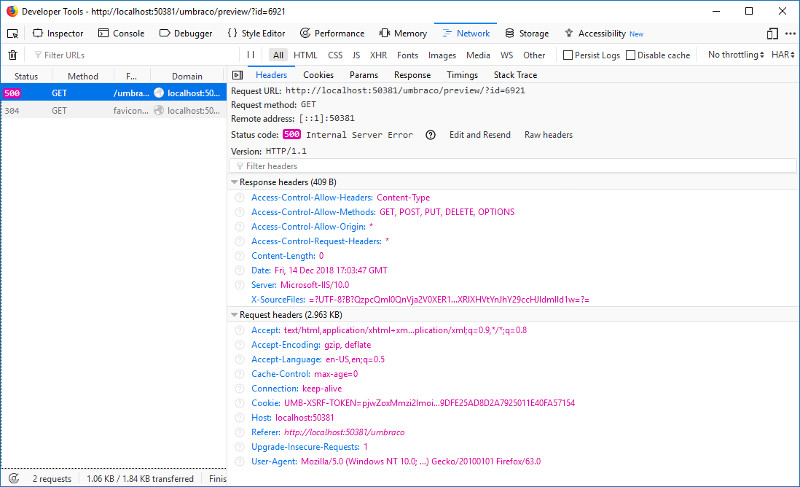The width and height of the screenshot is (800, 487).
Task: Learn more icon beside Access-Control-Request-Headers
Action: (239, 241)
